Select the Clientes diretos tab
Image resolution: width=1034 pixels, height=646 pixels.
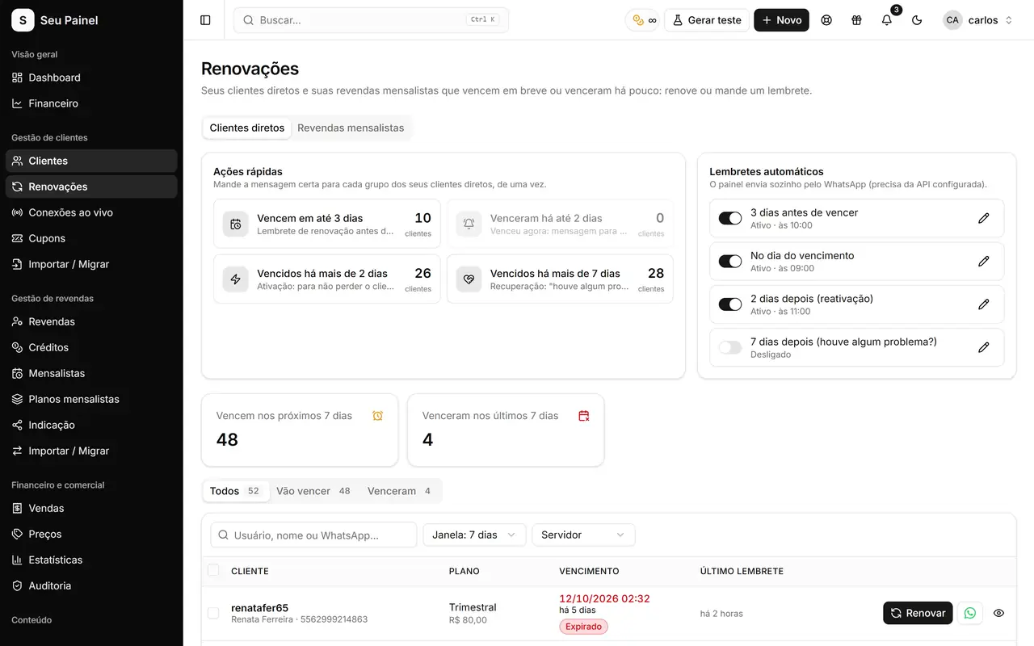click(247, 128)
